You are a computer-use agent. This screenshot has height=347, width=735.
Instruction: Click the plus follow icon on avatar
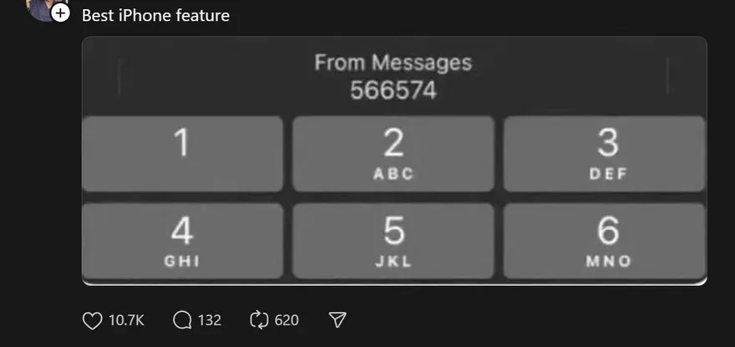point(60,13)
